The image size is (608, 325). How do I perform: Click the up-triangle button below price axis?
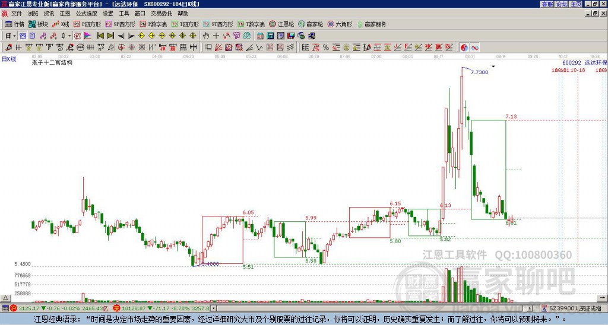5,298
